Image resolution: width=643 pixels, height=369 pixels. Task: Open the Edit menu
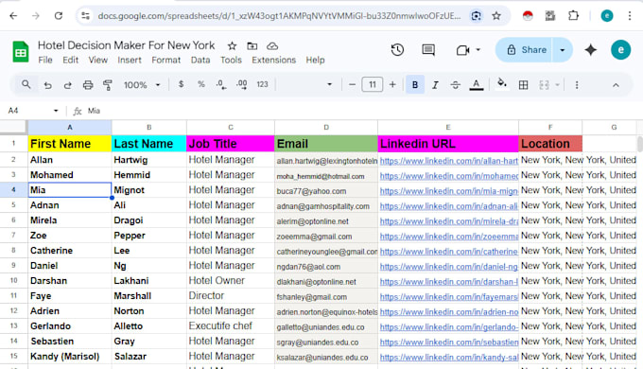pyautogui.click(x=71, y=60)
